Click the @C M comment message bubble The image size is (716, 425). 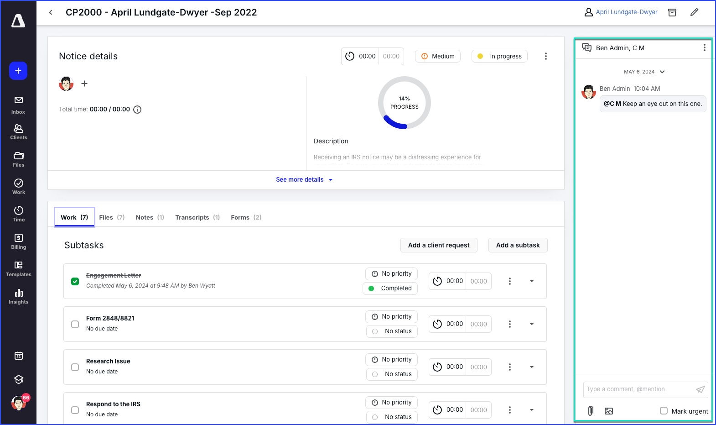click(x=653, y=104)
